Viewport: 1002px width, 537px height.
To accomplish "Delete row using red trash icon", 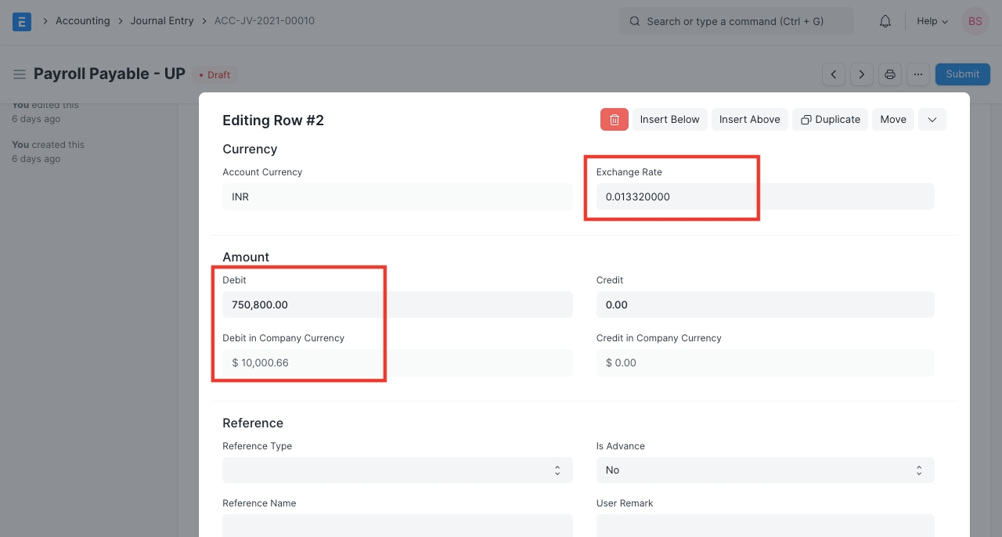I will tap(615, 119).
